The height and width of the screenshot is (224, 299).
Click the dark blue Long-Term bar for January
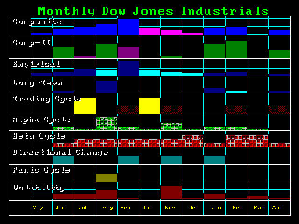[x=214, y=91]
